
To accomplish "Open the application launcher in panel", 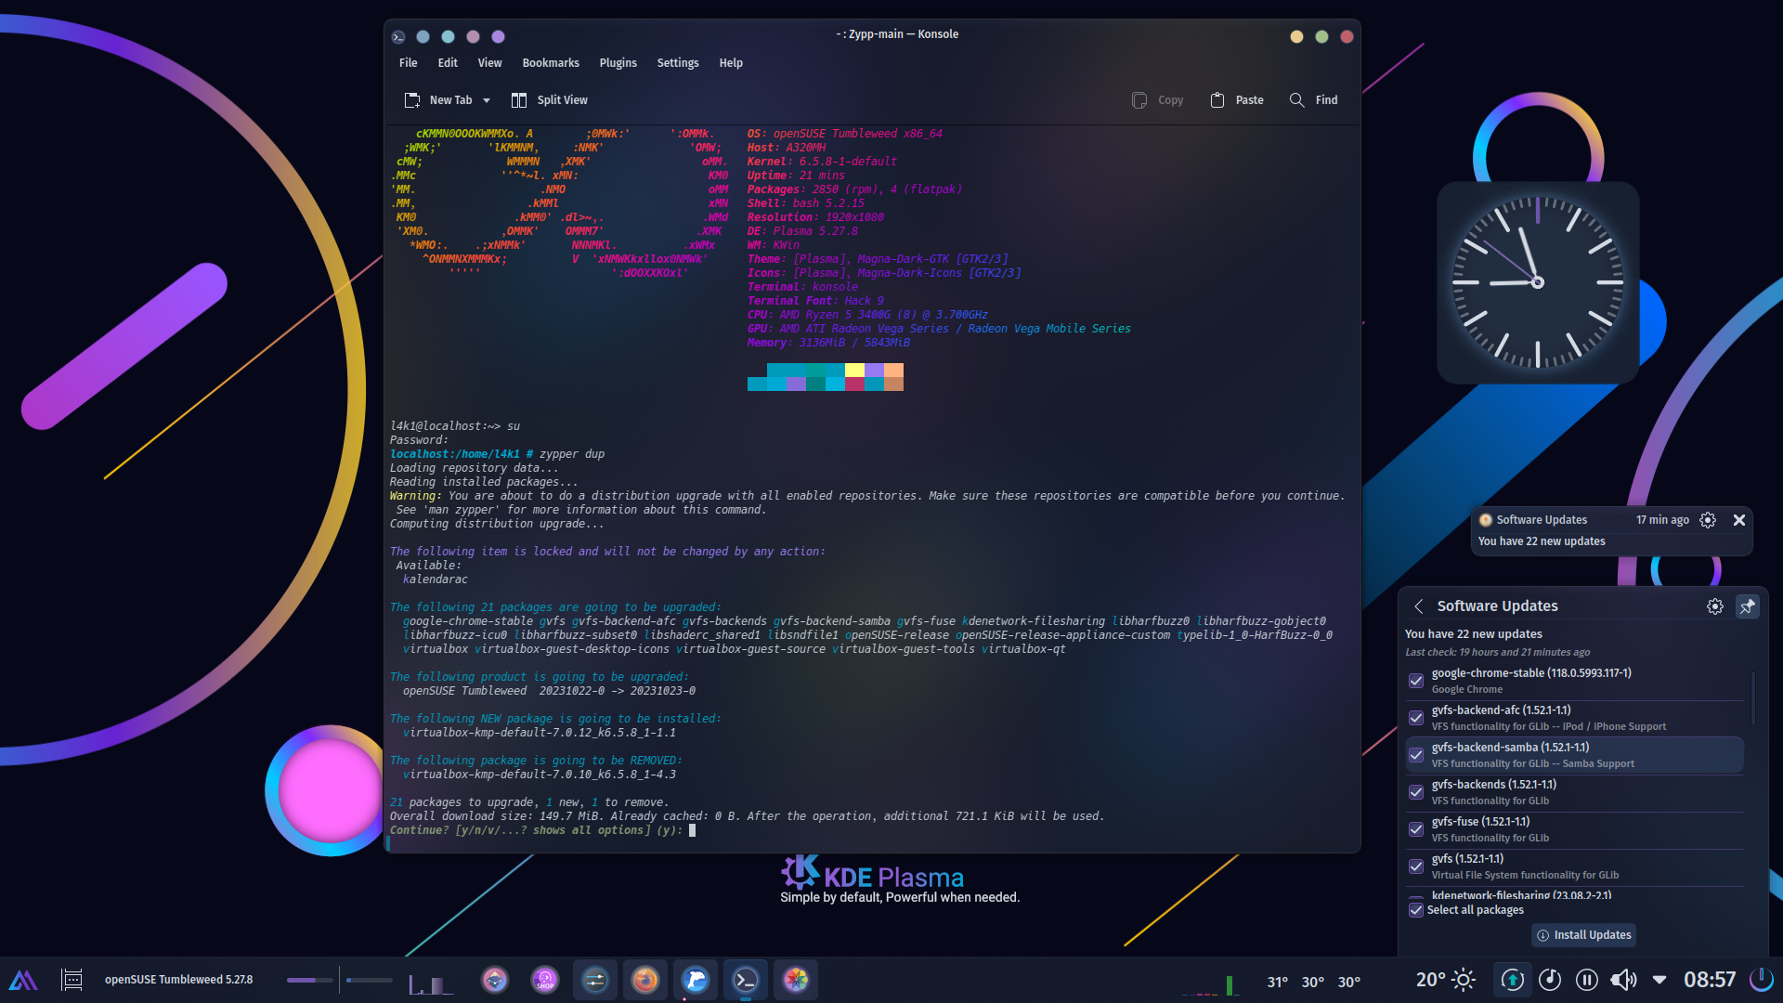I will tap(23, 980).
